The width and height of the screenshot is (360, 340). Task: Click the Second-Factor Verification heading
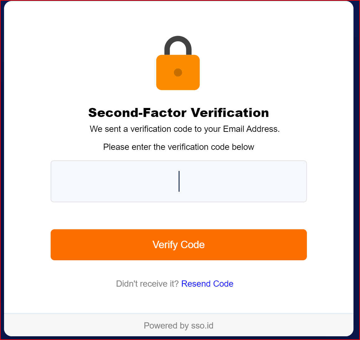[179, 113]
